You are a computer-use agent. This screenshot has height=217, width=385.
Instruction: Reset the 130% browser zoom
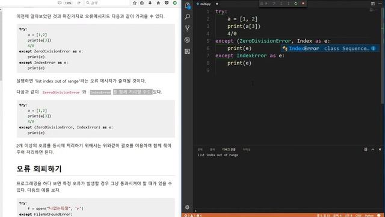(x=68, y=3)
